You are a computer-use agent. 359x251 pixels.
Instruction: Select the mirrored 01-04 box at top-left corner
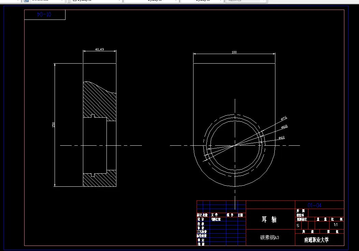pyautogui.click(x=45, y=15)
